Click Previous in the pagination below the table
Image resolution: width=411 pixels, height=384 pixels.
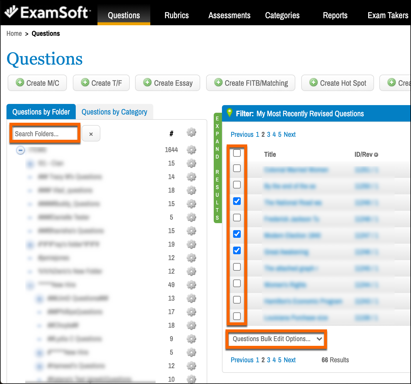pyautogui.click(x=242, y=360)
